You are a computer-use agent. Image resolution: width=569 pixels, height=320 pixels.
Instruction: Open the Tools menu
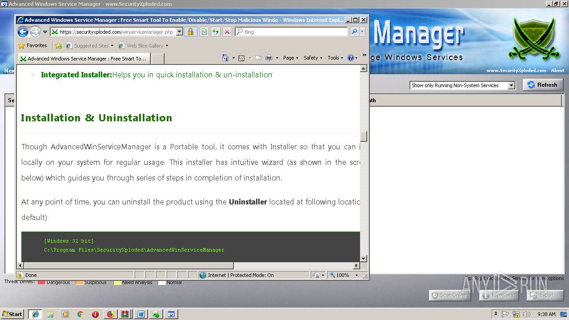coord(336,58)
